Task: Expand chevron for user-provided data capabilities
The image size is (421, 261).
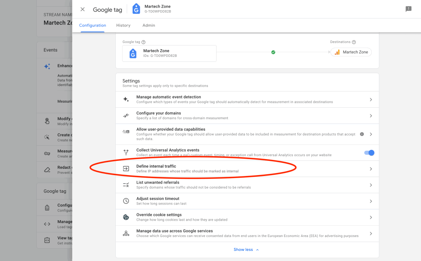Action: tap(371, 134)
